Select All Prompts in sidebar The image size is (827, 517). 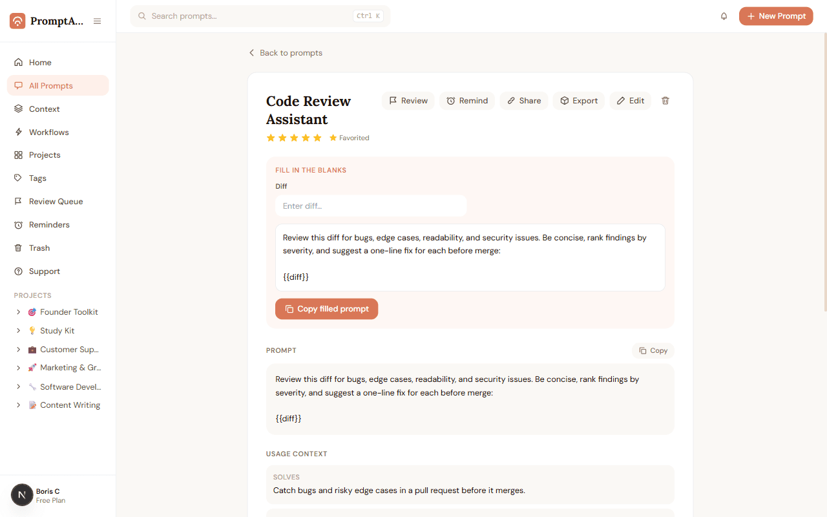tap(58, 85)
